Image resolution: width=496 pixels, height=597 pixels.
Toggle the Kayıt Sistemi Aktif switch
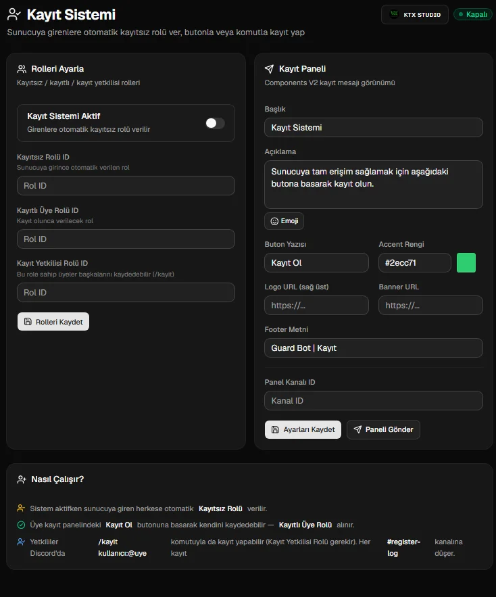tap(215, 123)
